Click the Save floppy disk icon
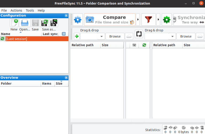 coord(35,23)
